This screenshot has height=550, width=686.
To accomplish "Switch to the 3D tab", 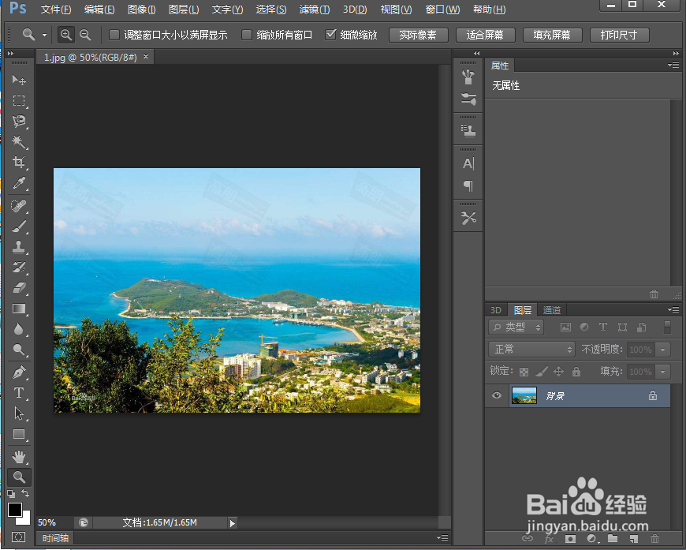I will click(x=496, y=310).
